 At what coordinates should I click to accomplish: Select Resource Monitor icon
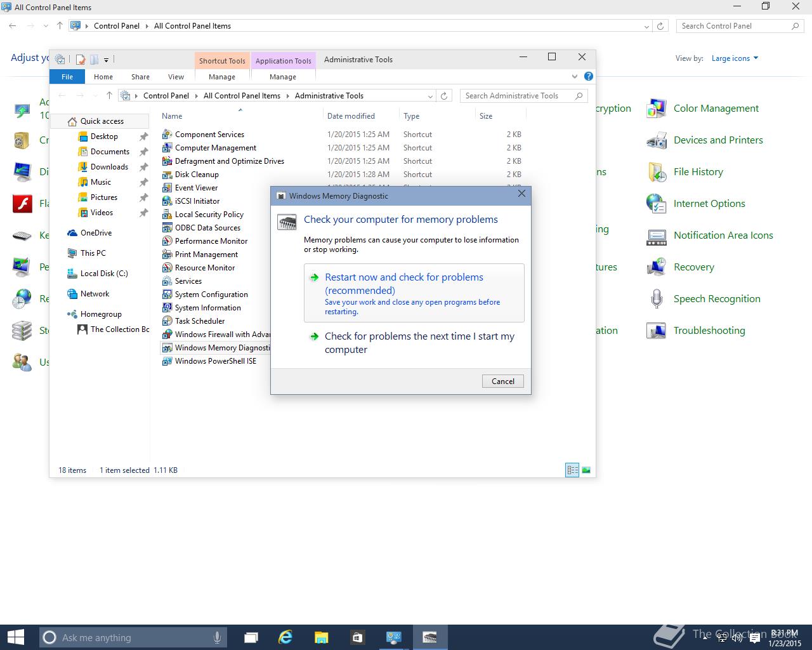167,268
